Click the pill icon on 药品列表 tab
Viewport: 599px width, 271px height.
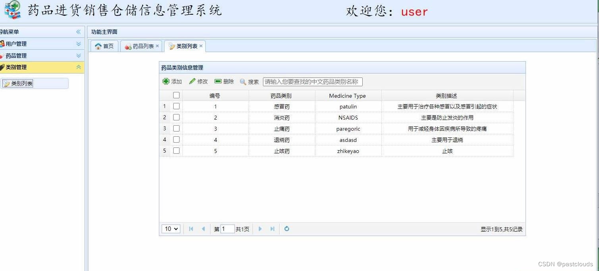(x=128, y=46)
